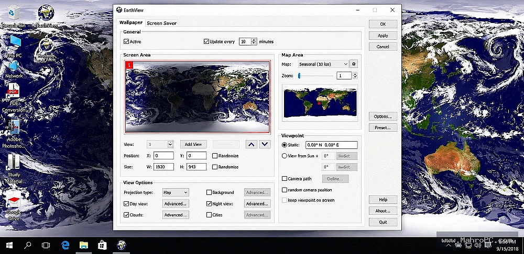Click the Add View button
This screenshot has width=524, height=254.
tap(193, 144)
